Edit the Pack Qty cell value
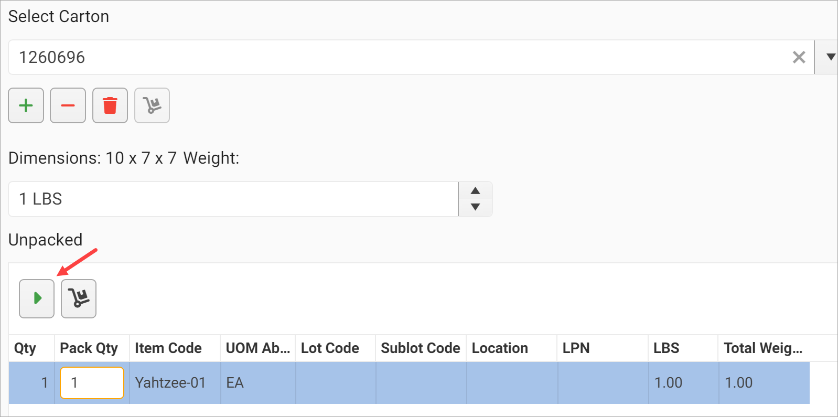This screenshot has width=838, height=417. coord(92,383)
